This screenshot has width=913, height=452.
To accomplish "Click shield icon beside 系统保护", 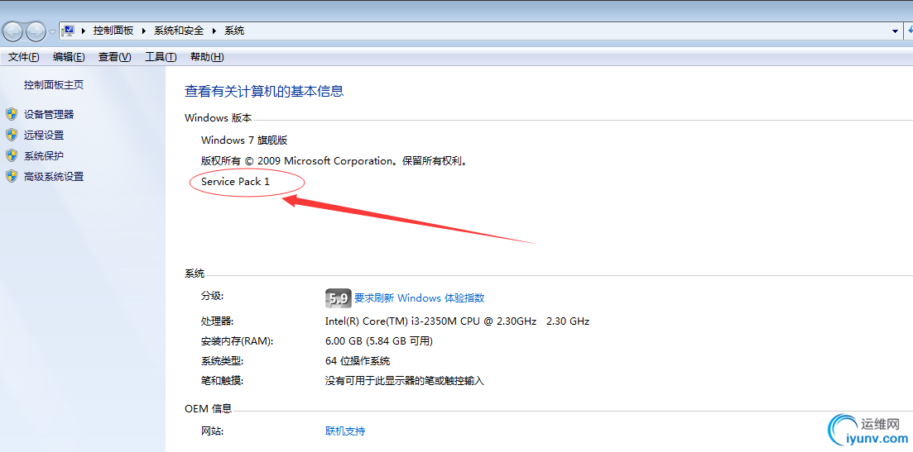I will coord(12,155).
